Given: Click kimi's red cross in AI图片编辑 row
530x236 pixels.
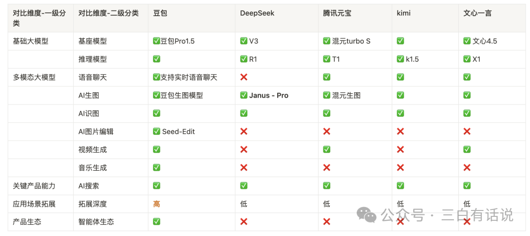Looking at the screenshot, I should tap(400, 131).
